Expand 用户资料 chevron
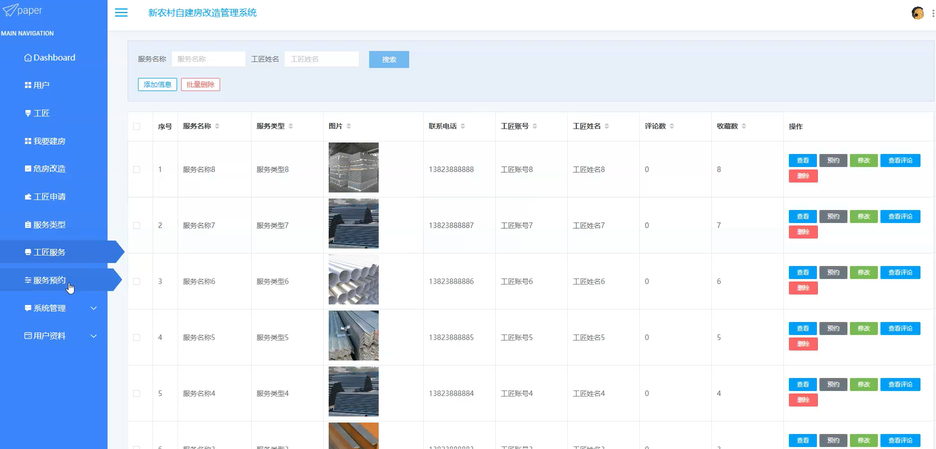Screen dimensions: 936x449 94,336
